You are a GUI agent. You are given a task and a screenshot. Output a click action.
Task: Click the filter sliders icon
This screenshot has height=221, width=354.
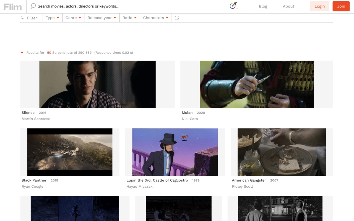pos(22,18)
